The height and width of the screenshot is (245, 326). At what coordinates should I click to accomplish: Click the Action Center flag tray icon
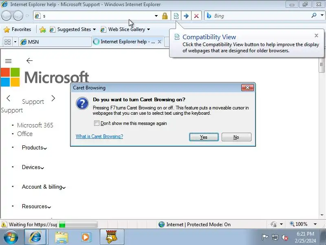point(265,237)
